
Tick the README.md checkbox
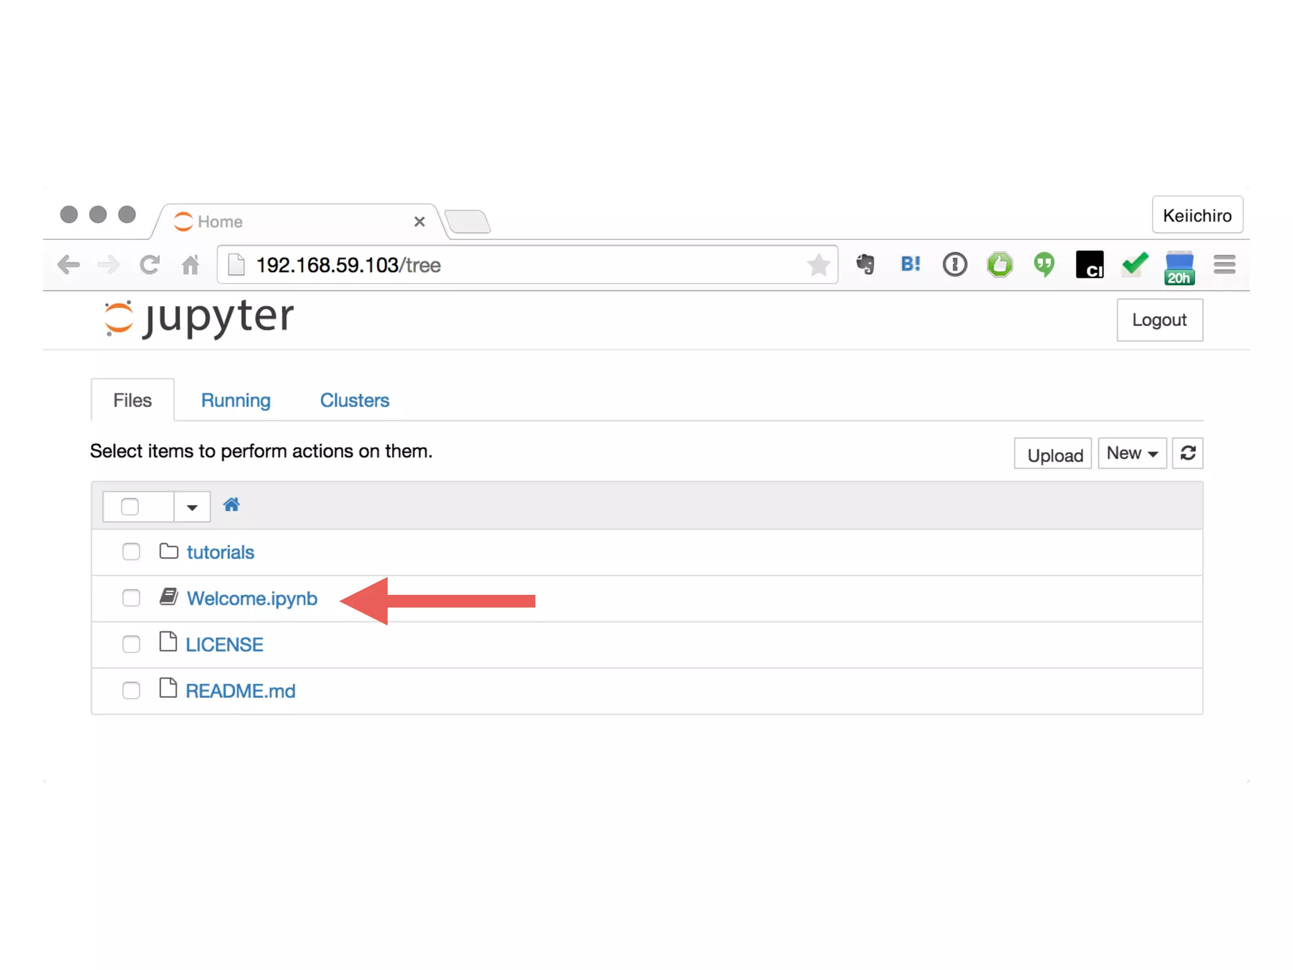click(x=131, y=690)
